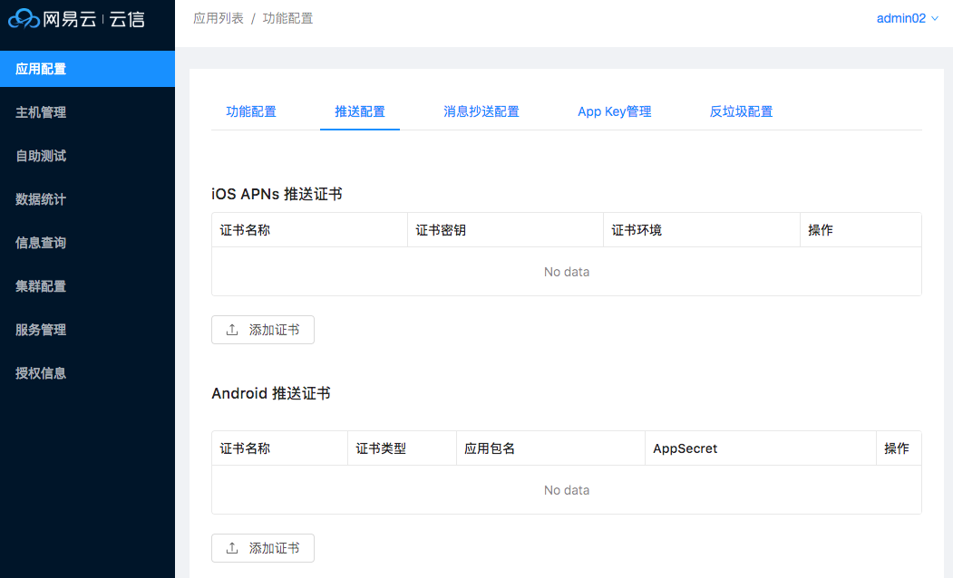Image resolution: width=953 pixels, height=578 pixels.
Task: Open 集群配置 sidebar menu item
Action: coord(41,286)
